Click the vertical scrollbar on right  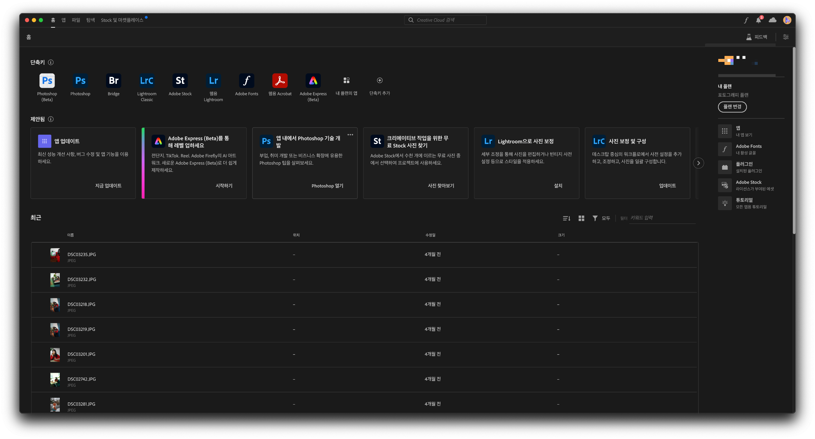tap(794, 141)
